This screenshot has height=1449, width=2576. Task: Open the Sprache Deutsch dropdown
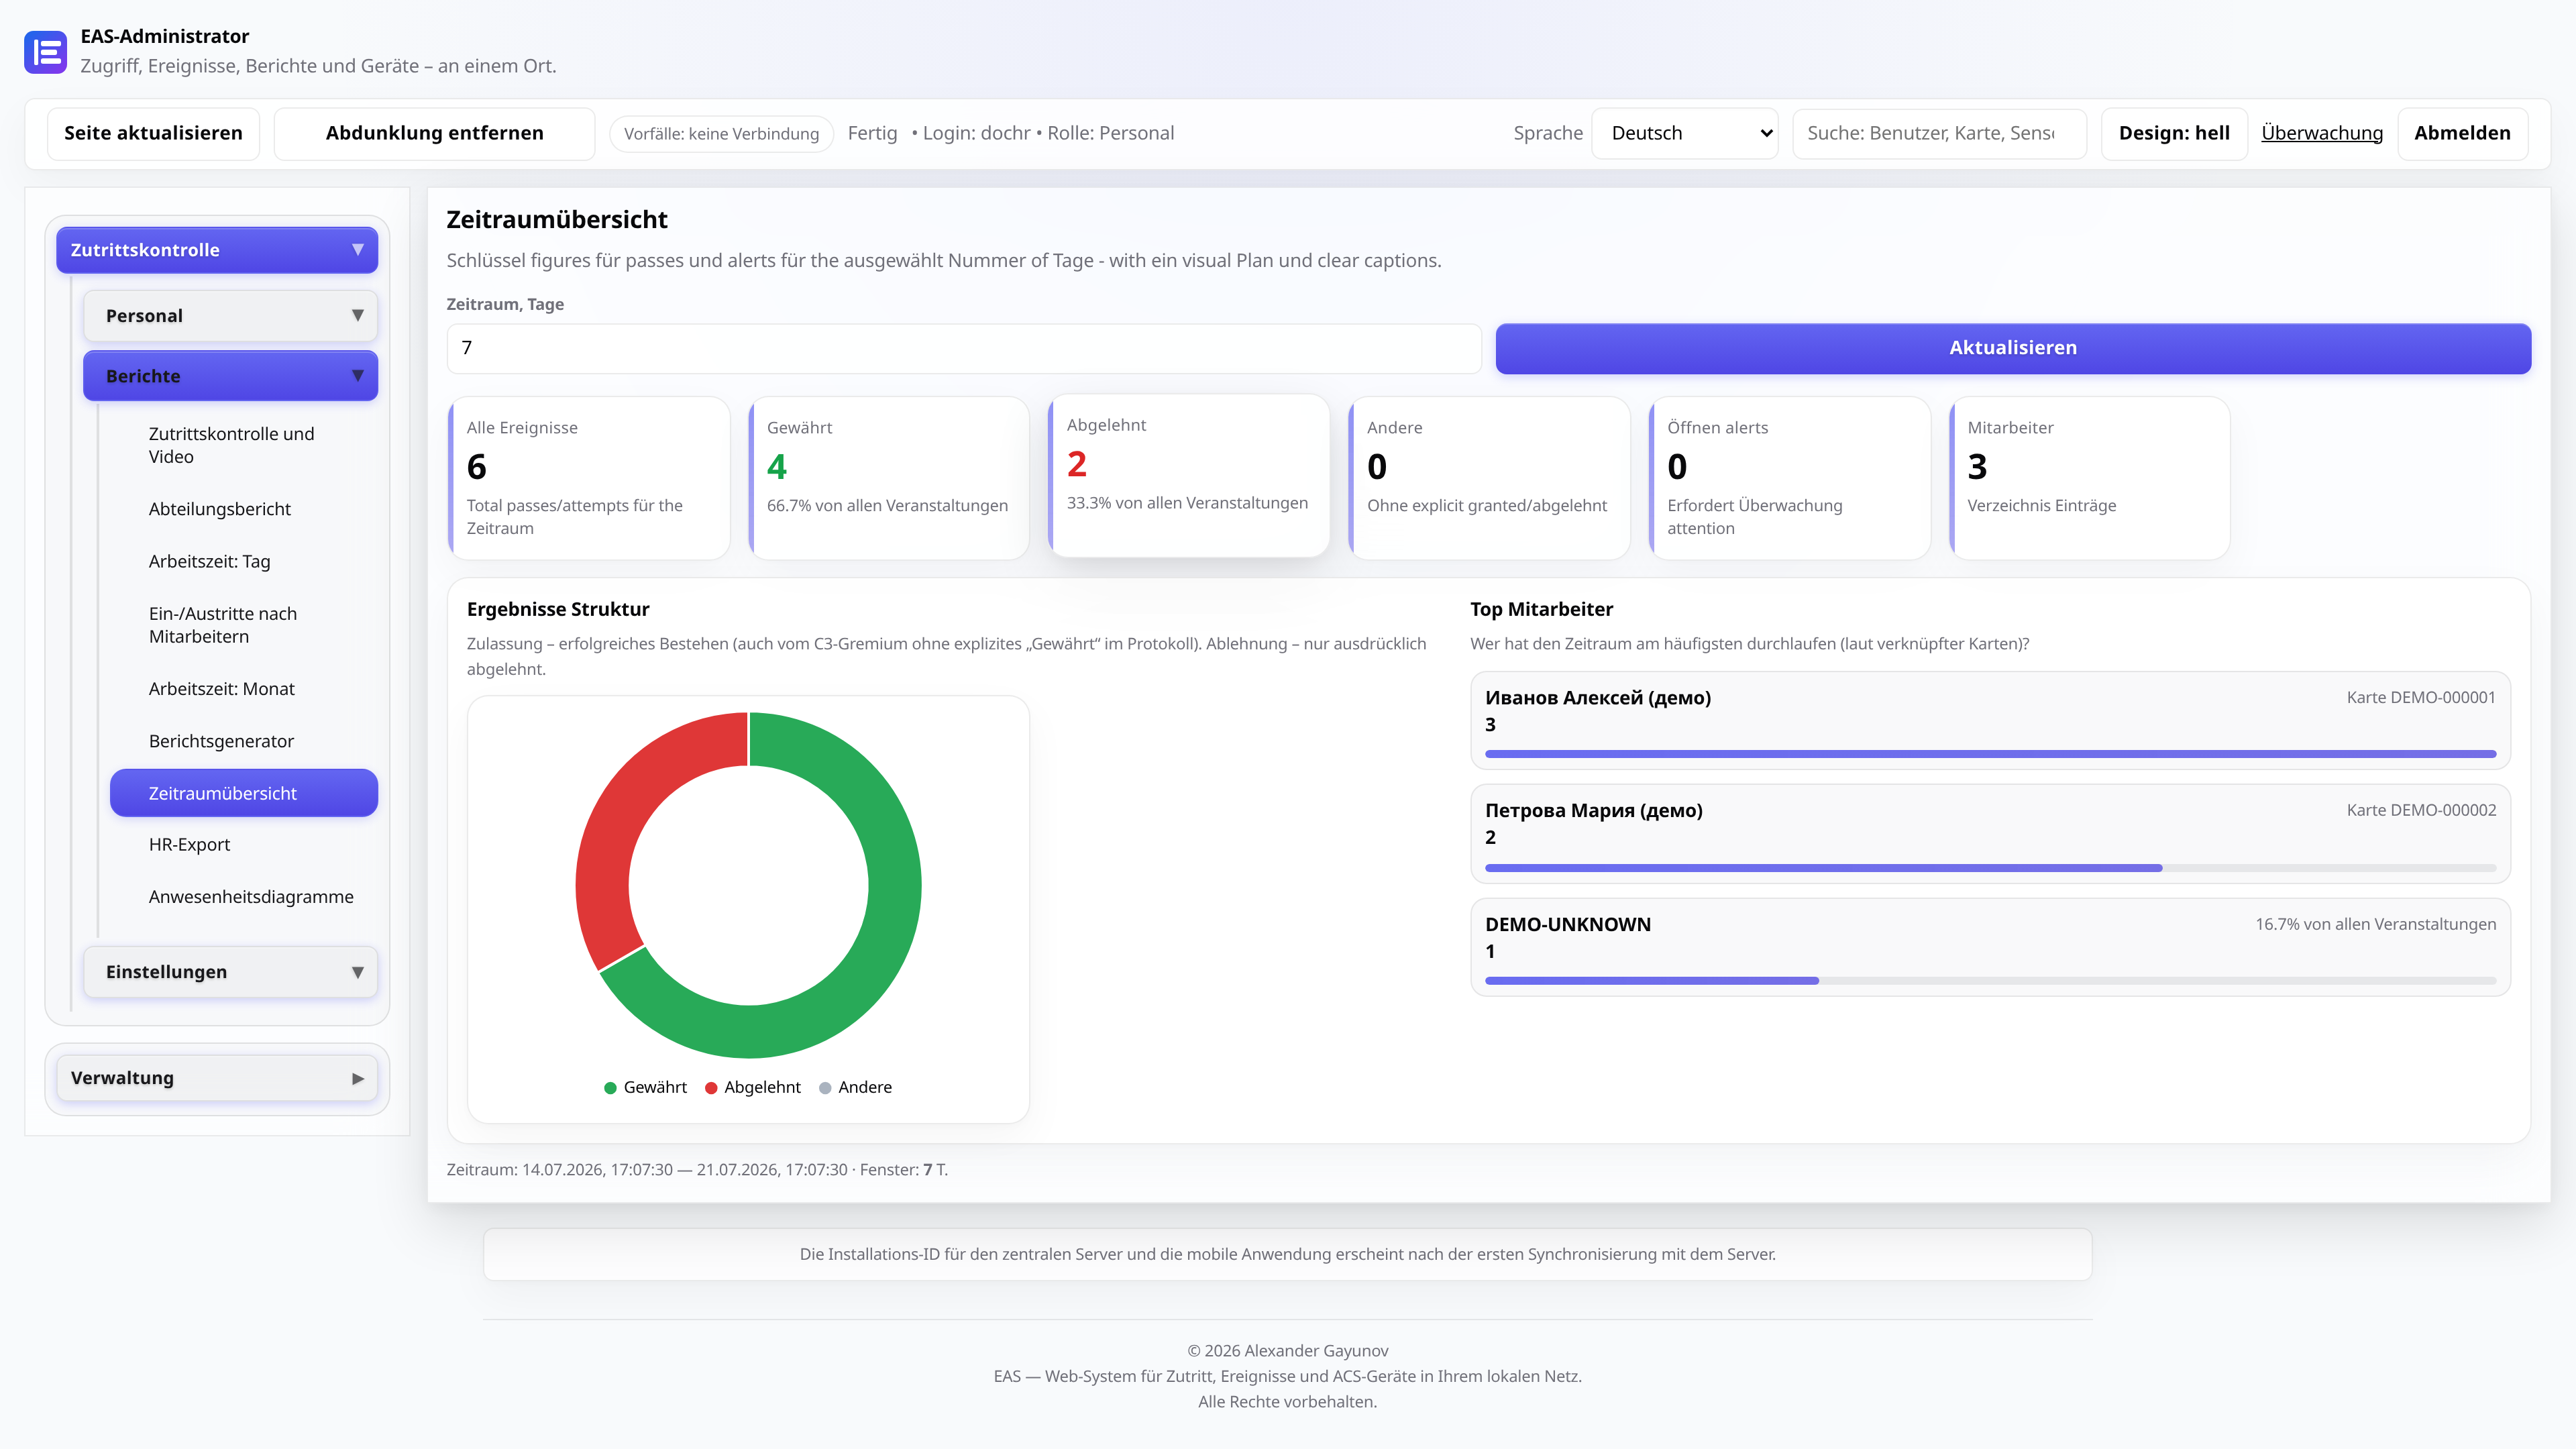pyautogui.click(x=1684, y=133)
